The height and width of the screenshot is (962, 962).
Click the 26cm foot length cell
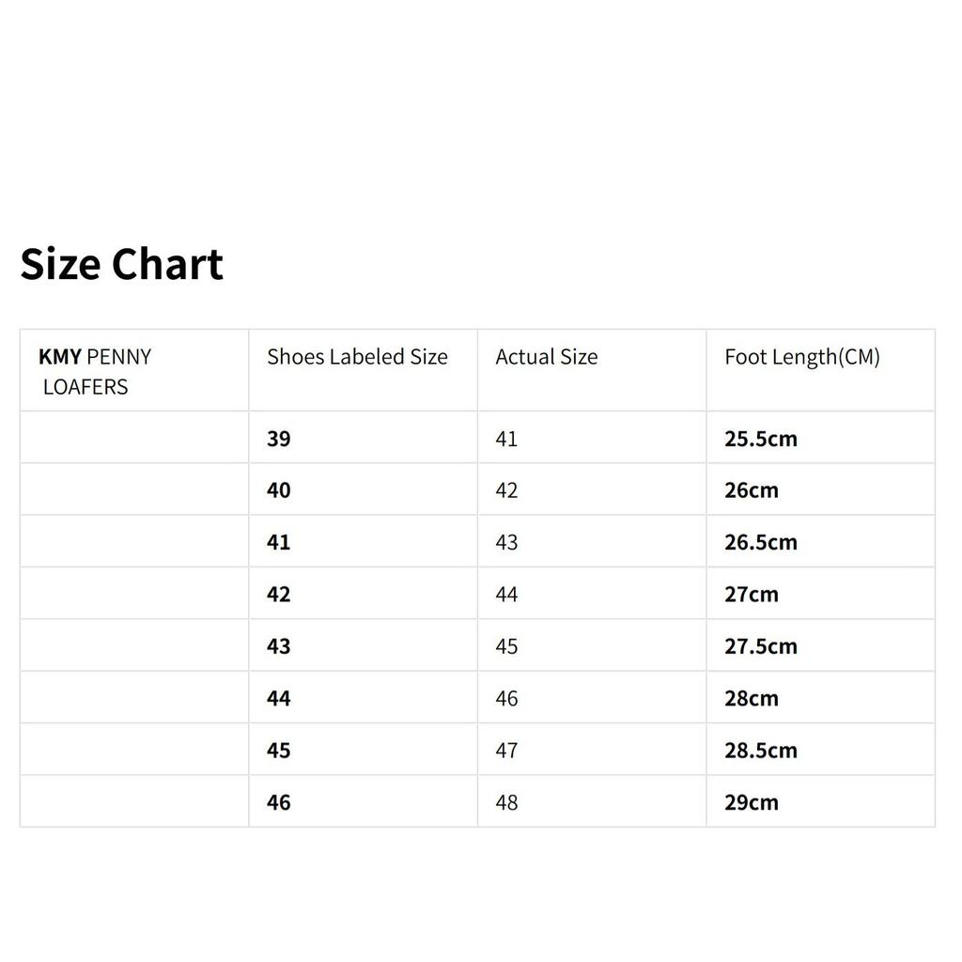tap(752, 490)
